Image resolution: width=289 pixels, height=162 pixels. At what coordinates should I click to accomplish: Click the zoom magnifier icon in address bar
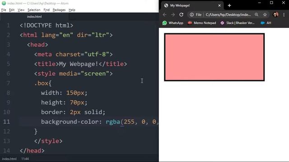(256, 15)
